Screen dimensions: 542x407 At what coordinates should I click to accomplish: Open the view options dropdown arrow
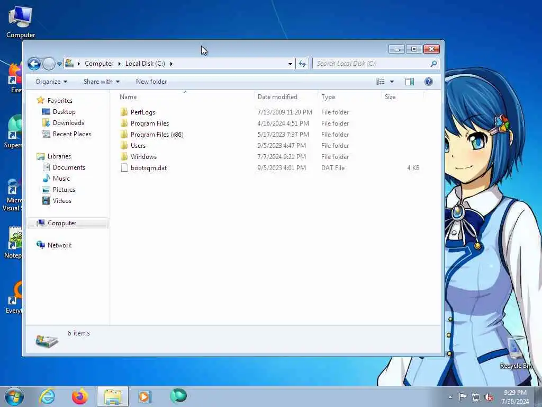[x=392, y=82]
